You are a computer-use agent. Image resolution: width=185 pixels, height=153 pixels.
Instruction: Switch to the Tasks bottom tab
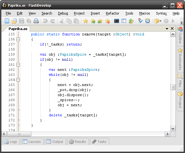coord(99,142)
